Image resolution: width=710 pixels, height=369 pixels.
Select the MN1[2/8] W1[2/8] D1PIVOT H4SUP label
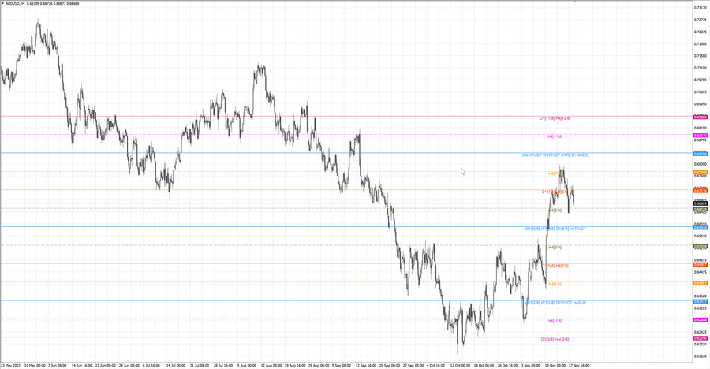point(555,302)
